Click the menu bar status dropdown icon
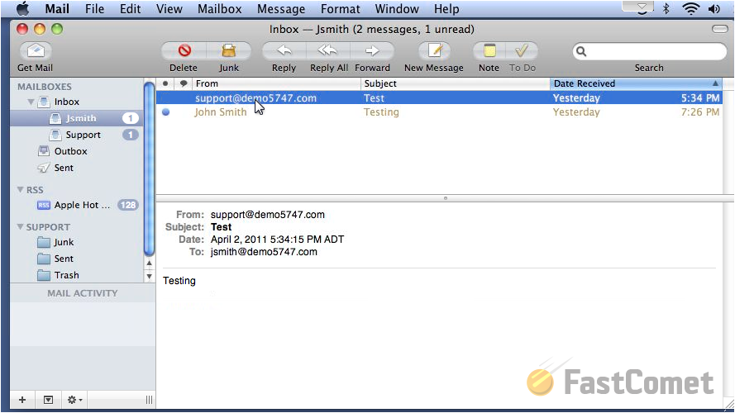 642,7
